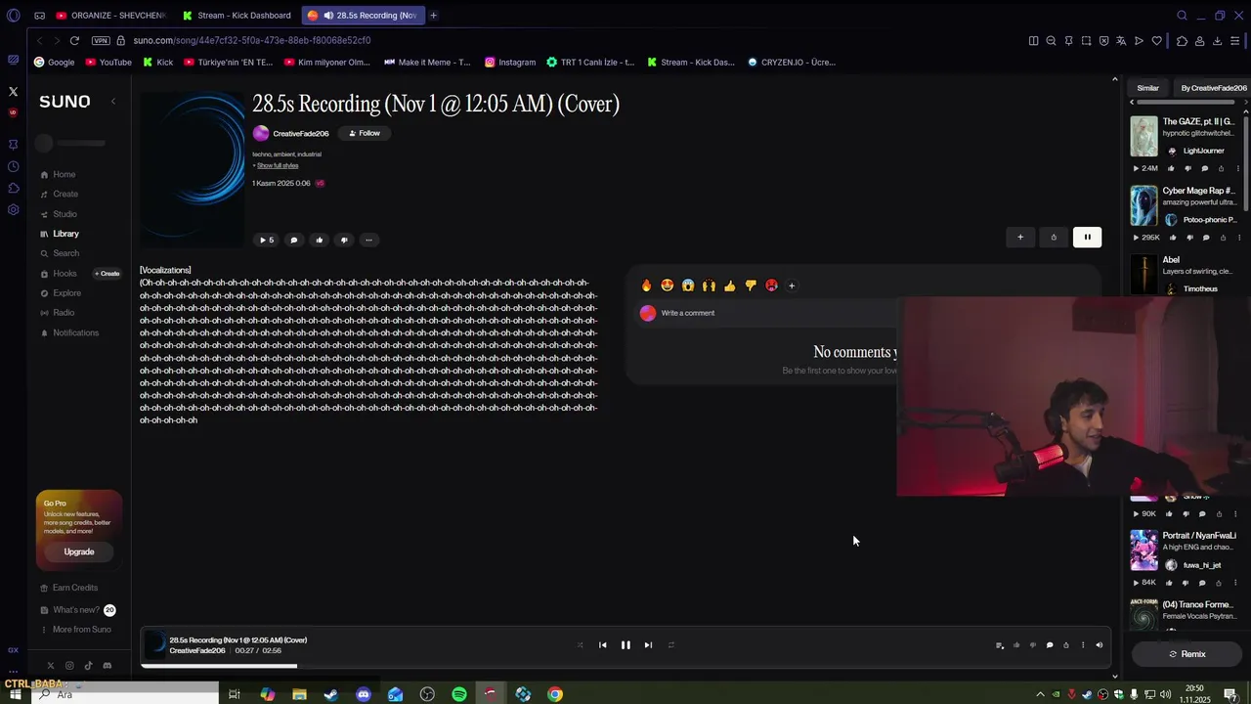Expand More from Suno
This screenshot has width=1251, height=704.
coord(82,630)
